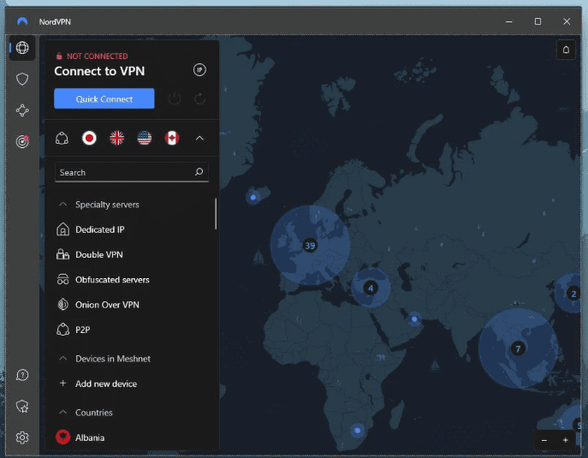The image size is (588, 458).
Task: Click the map cluster marked 4
Action: 371,288
